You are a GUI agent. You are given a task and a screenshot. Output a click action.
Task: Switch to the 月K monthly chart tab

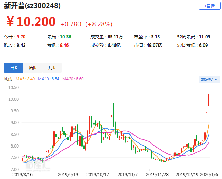(52, 68)
